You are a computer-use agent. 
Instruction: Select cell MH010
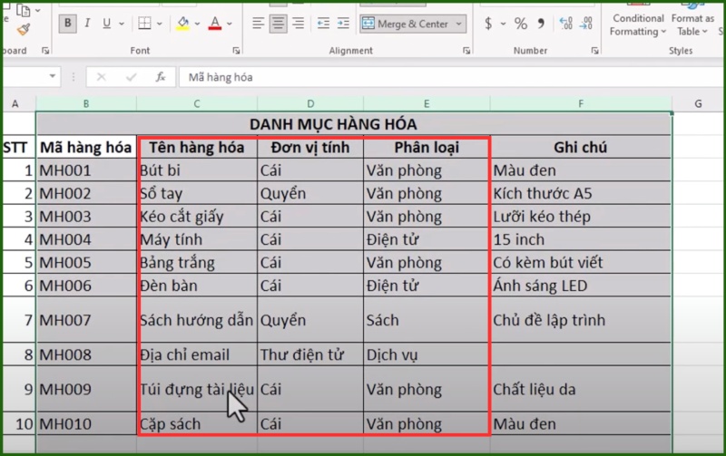coord(86,423)
